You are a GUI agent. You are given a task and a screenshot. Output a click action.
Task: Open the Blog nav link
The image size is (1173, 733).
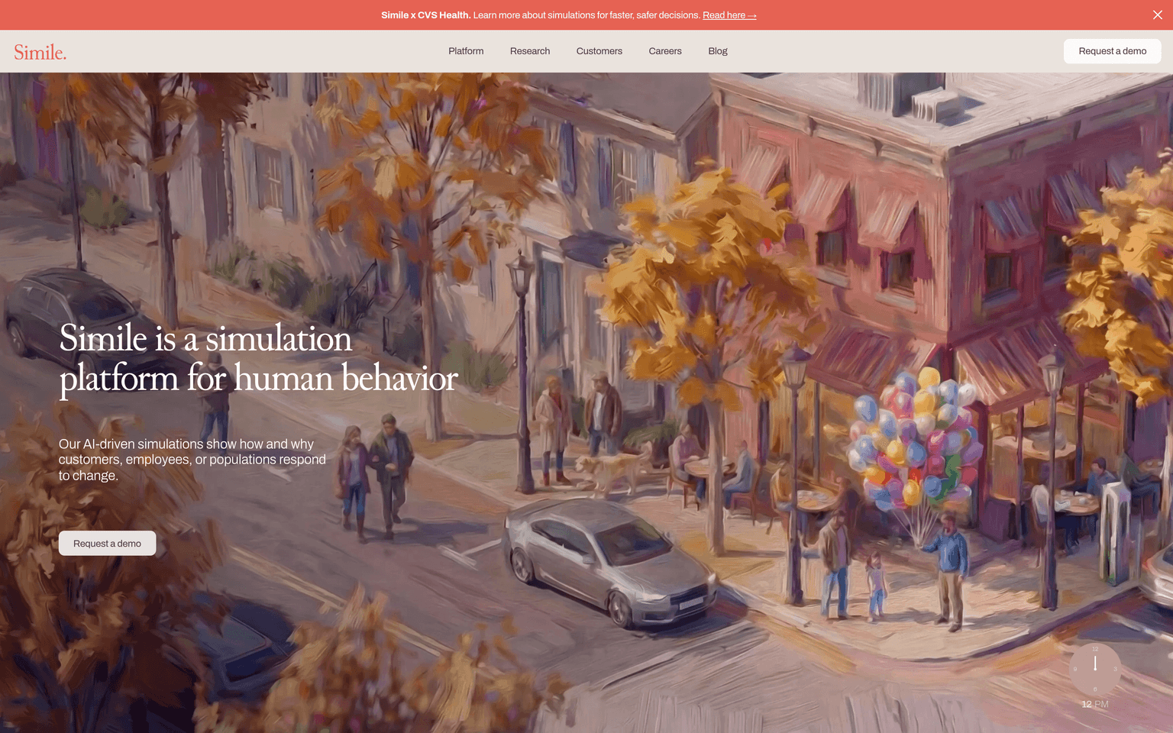pos(718,51)
